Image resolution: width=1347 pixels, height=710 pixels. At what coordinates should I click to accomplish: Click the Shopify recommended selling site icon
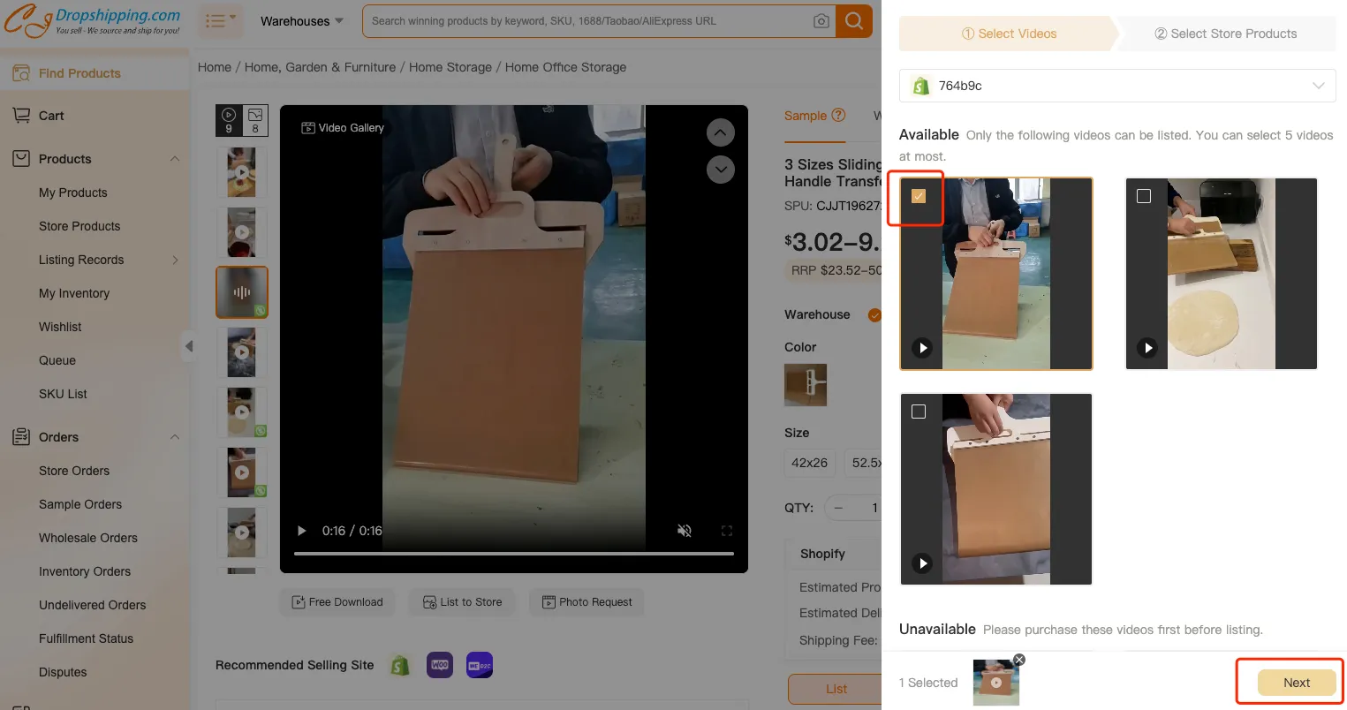(400, 665)
